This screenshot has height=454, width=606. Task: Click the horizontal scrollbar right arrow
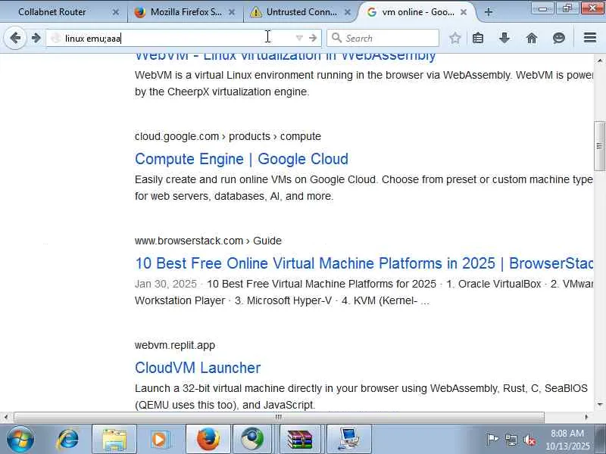[586, 417]
